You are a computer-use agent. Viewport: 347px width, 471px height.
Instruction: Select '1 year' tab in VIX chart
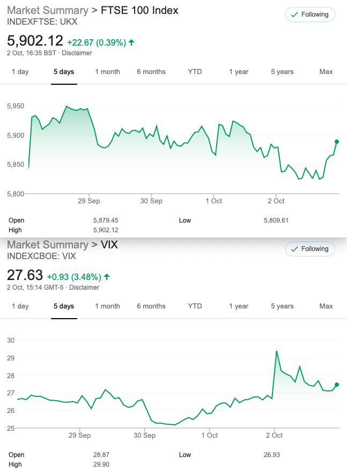click(239, 306)
